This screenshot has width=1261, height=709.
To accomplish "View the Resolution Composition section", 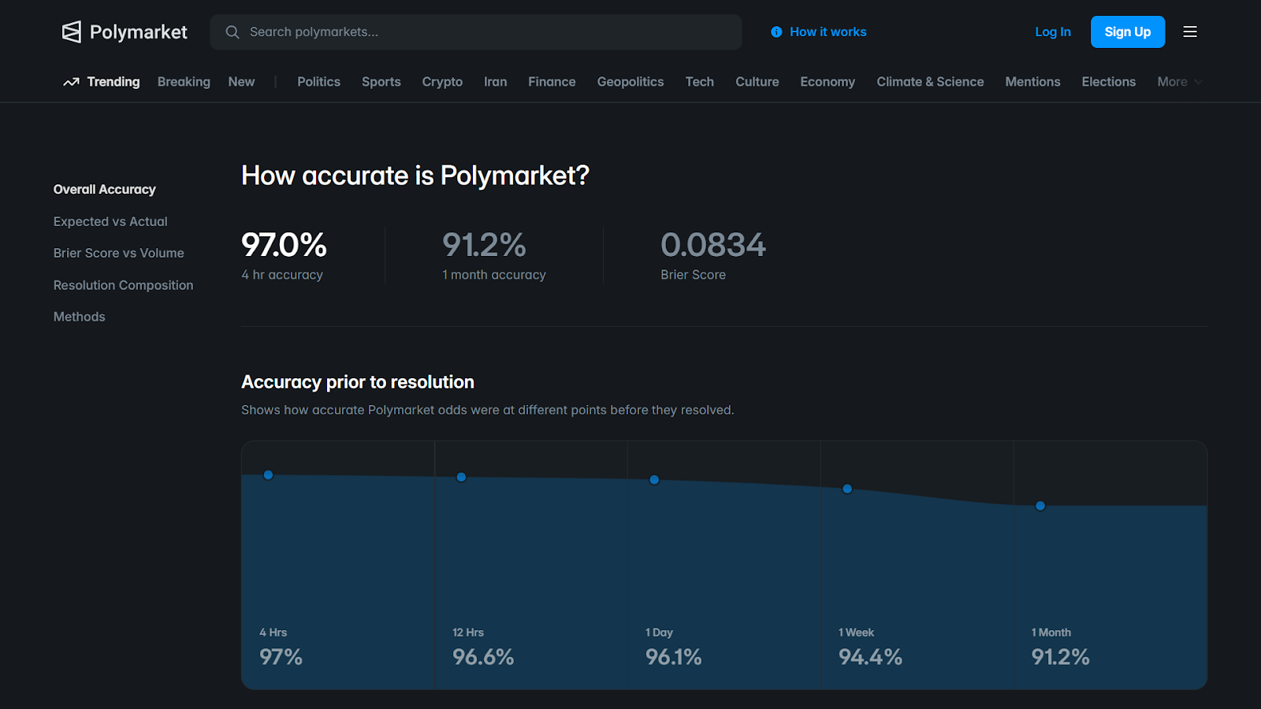I will click(123, 284).
